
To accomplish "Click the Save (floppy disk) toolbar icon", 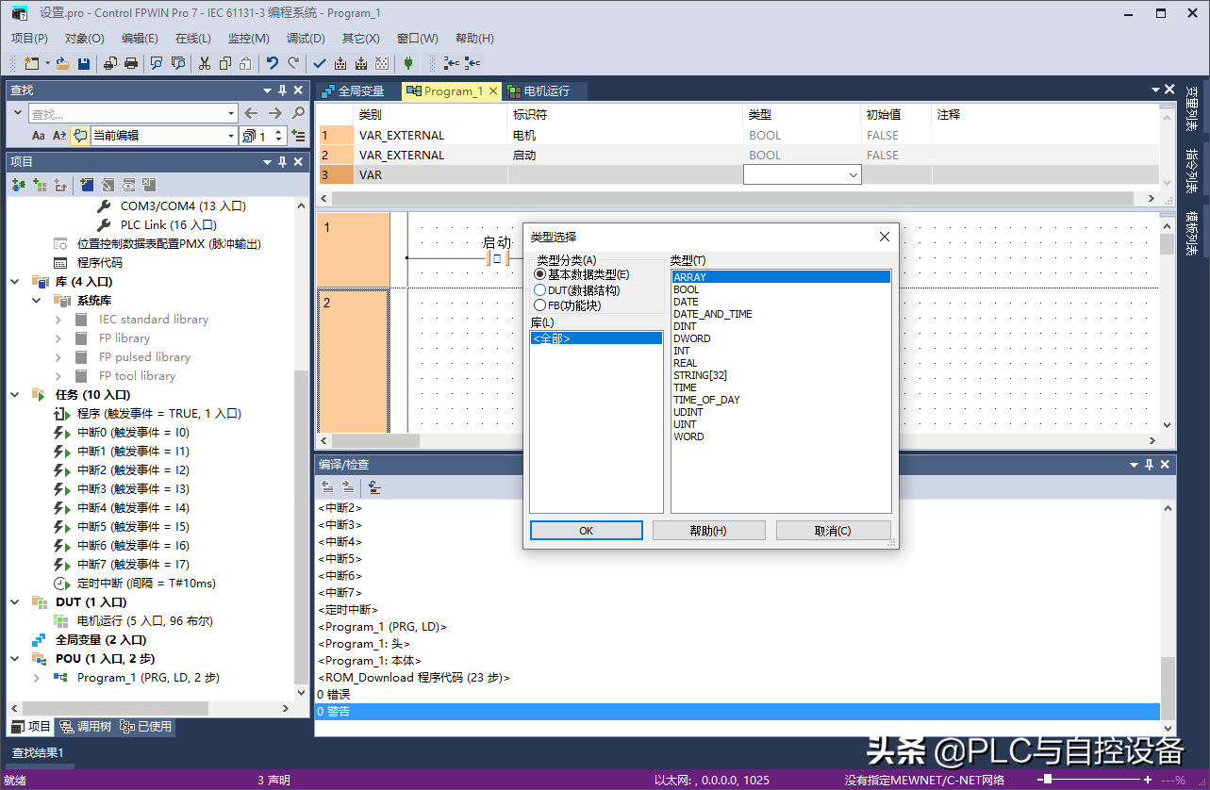I will tap(84, 63).
